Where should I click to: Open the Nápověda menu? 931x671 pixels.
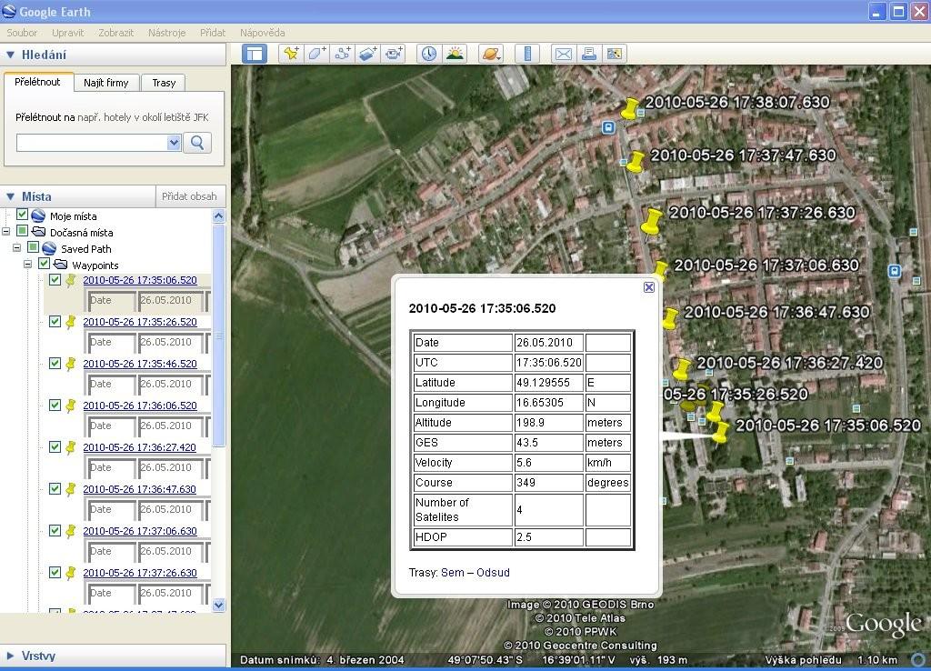coord(263,33)
